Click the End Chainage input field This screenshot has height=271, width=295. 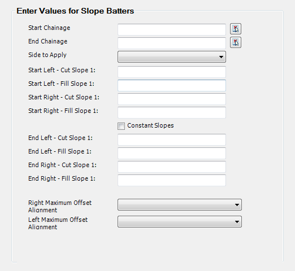172,43
